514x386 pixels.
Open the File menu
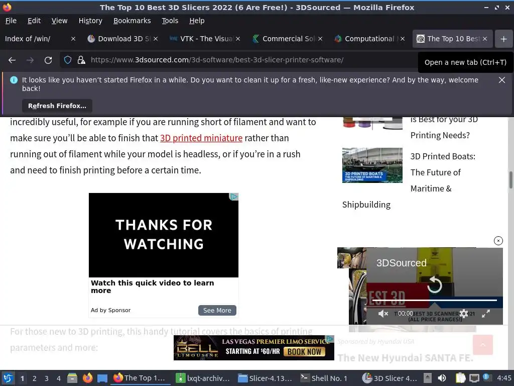pos(11,21)
